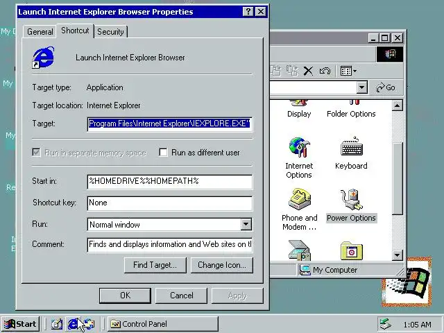
Task: Click the Folder Options label in Control Panel
Action: pyautogui.click(x=351, y=114)
